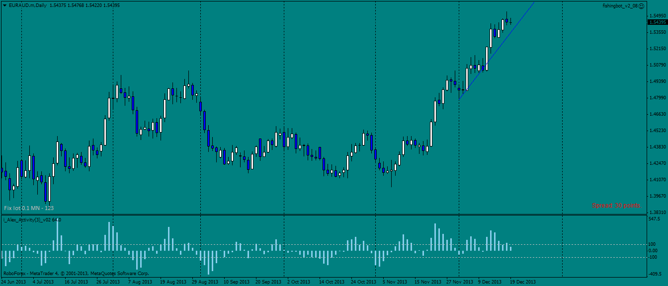
Task: Click the red 'Spread 30 points' label
Action: (x=616, y=205)
